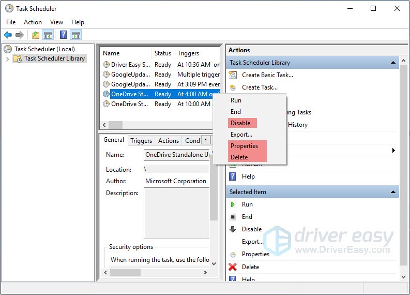Viewport: 410px width, 295px height.
Task: Click the Help question mark toolbar icon
Action: point(63,35)
